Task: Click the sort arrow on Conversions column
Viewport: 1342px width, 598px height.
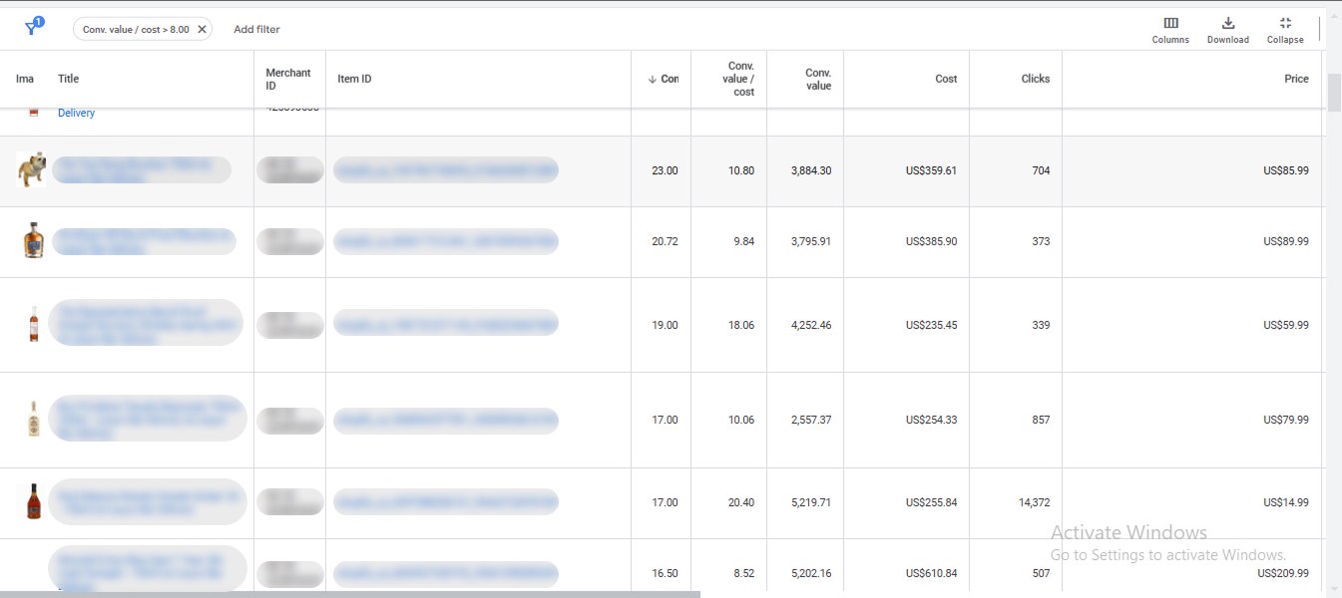Action: click(653, 80)
